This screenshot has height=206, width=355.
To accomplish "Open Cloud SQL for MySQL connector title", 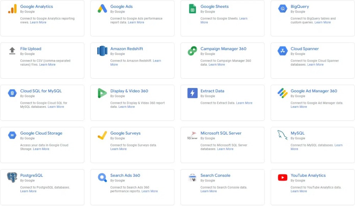I will point(41,91).
